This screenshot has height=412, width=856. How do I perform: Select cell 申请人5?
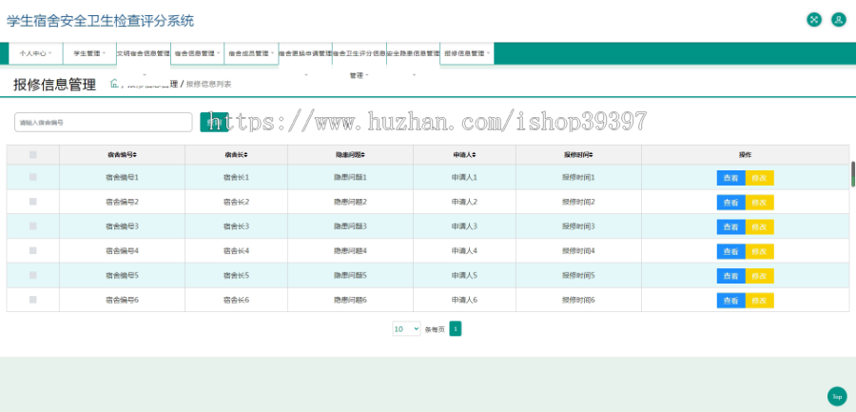464,275
